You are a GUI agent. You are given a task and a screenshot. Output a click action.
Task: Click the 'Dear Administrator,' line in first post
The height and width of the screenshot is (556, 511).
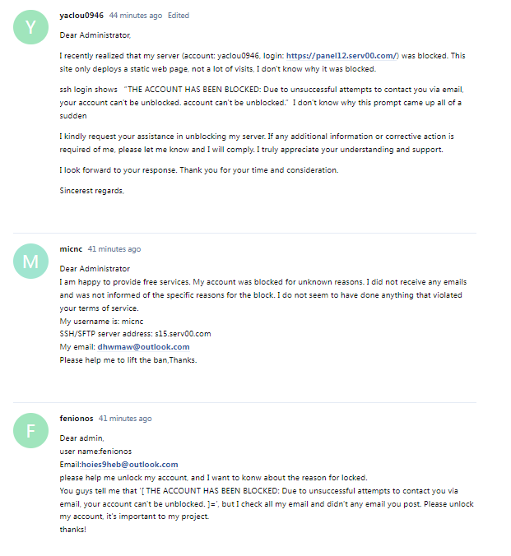coord(95,35)
